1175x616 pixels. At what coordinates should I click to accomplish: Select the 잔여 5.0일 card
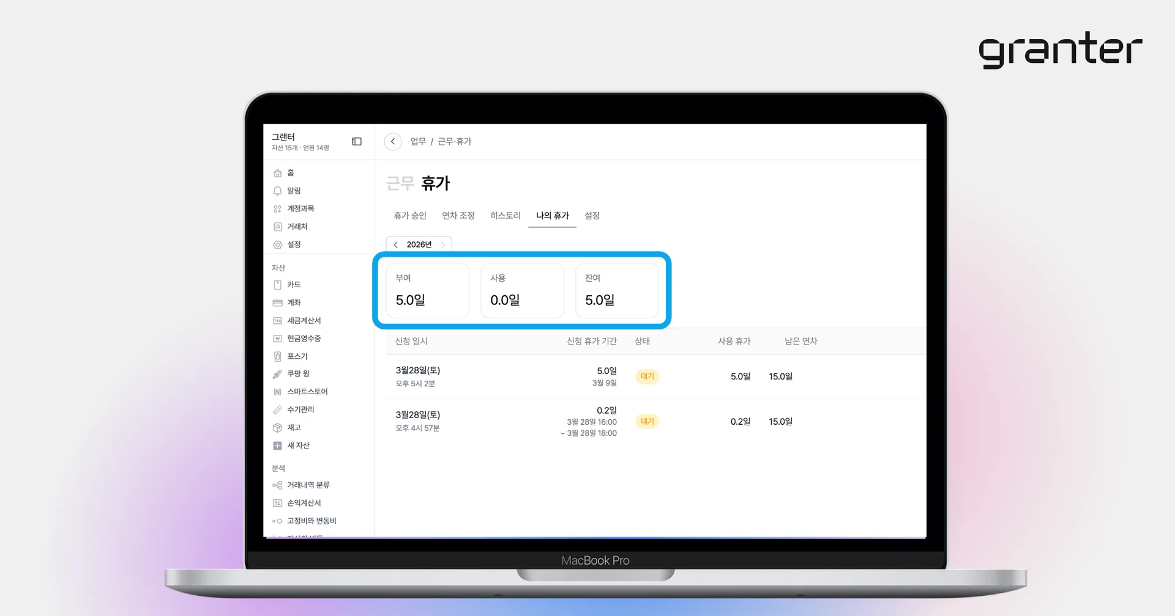point(617,291)
